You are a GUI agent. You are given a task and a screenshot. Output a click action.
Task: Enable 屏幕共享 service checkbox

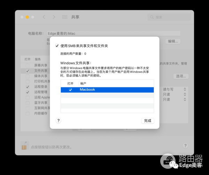[x=28, y=65]
